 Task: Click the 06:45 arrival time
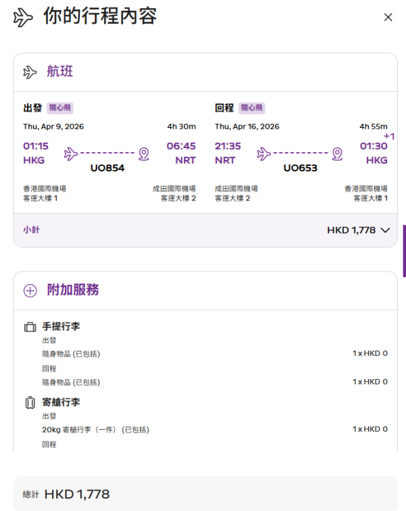pyautogui.click(x=181, y=146)
